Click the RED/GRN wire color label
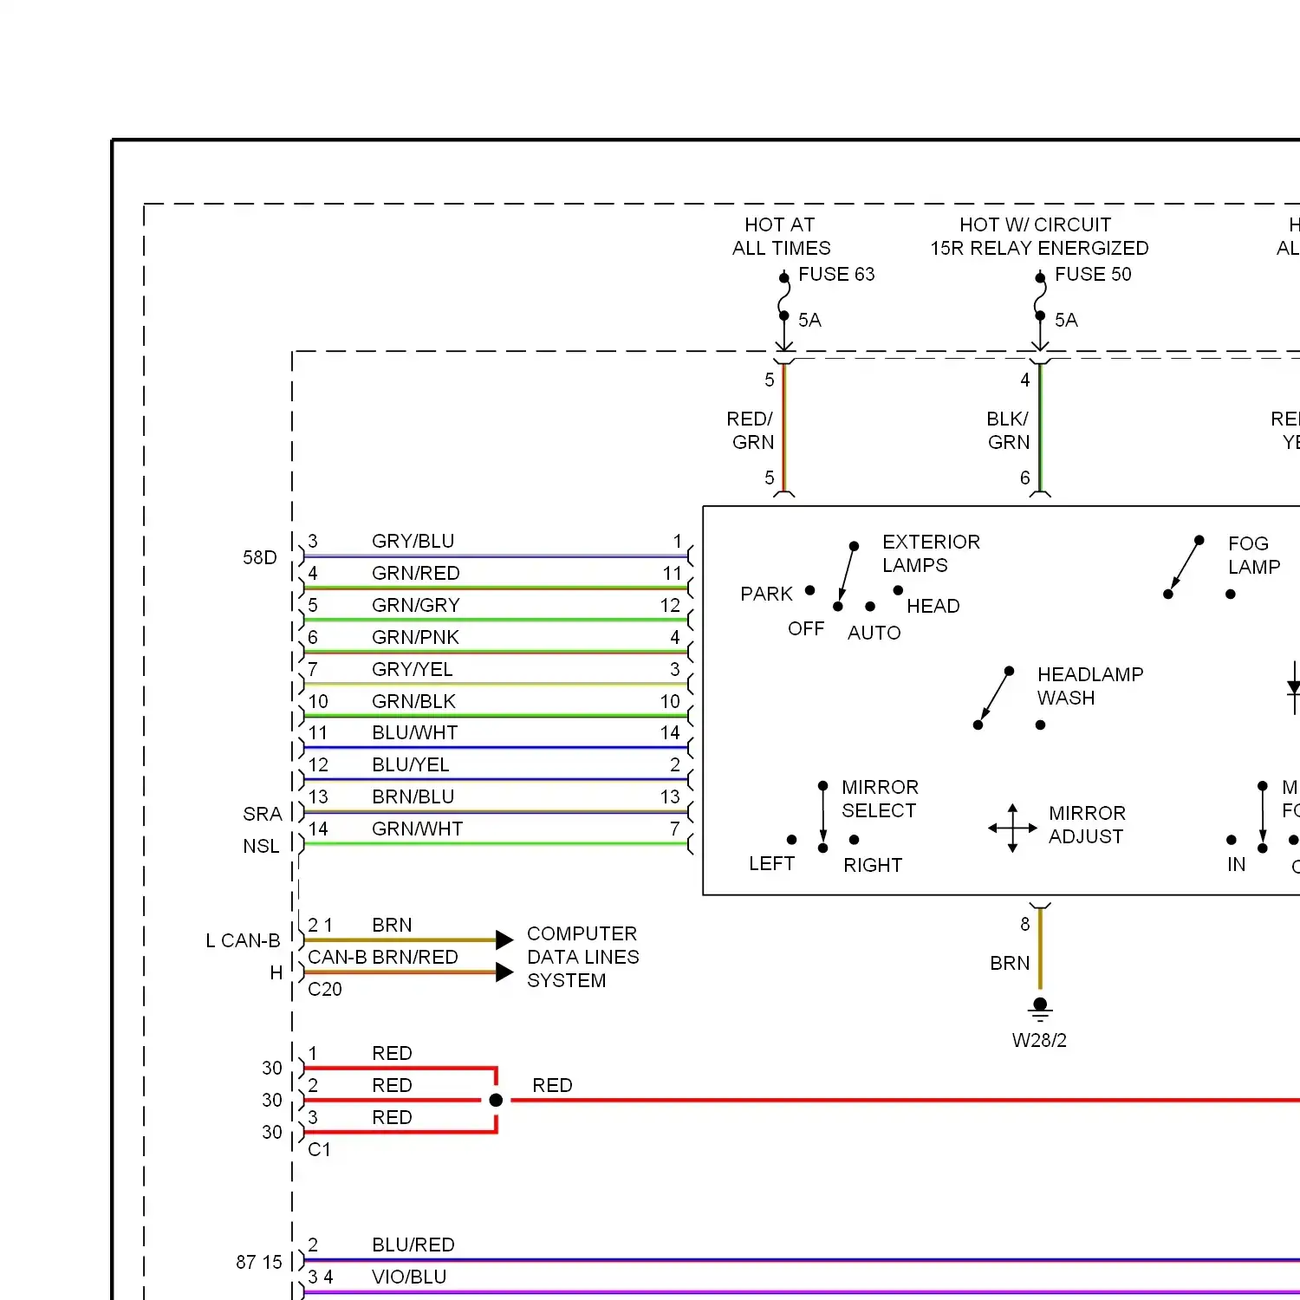Viewport: 1300px width, 1300px height. (751, 431)
